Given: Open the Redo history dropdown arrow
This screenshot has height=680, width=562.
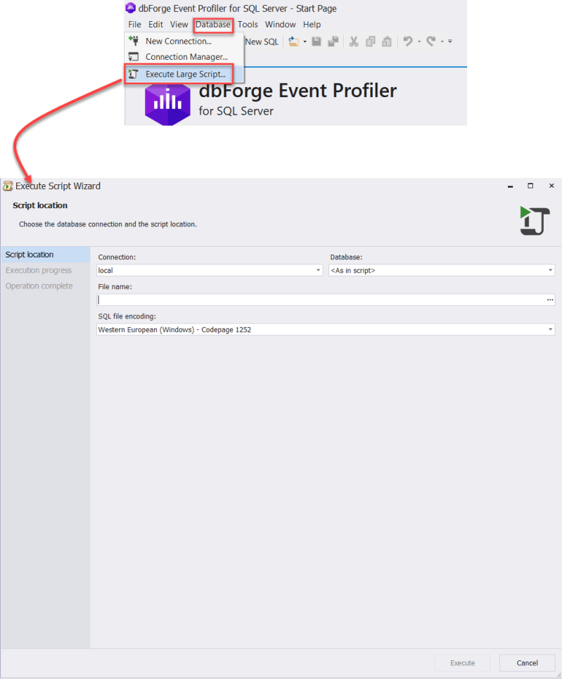Looking at the screenshot, I should coord(442,41).
